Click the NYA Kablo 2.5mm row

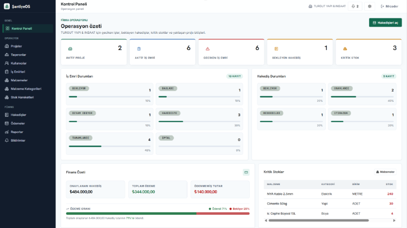click(x=330, y=194)
